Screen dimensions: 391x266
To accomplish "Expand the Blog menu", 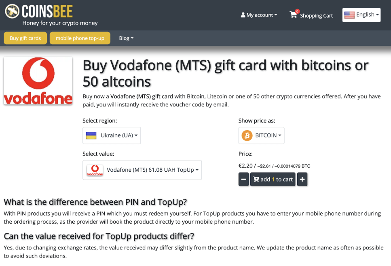I will (126, 38).
